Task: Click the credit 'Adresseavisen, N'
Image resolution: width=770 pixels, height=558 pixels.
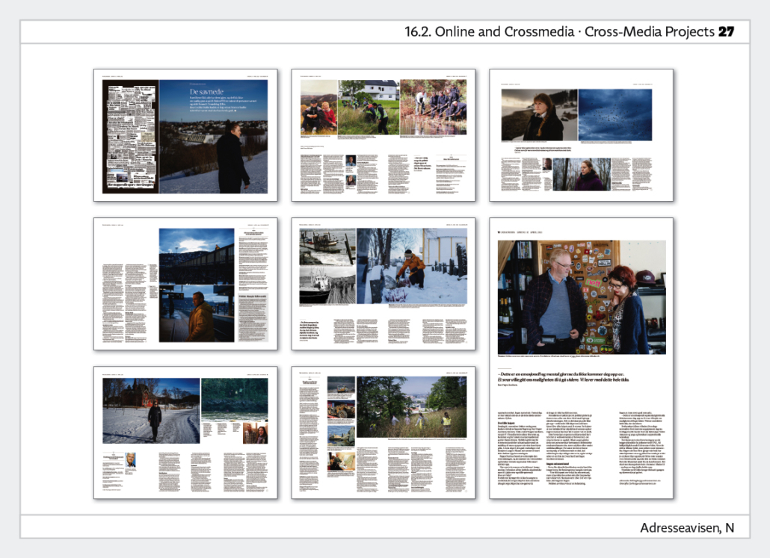Action: pyautogui.click(x=687, y=528)
